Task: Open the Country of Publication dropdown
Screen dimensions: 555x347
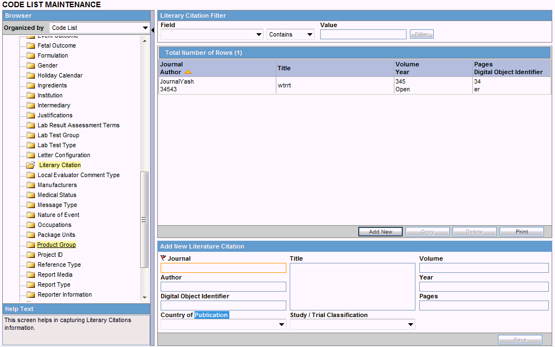Action: tap(223, 324)
